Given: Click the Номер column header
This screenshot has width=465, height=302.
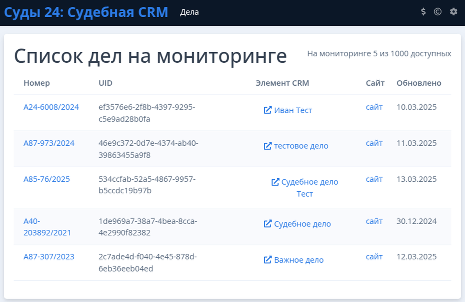Looking at the screenshot, I should (x=36, y=83).
